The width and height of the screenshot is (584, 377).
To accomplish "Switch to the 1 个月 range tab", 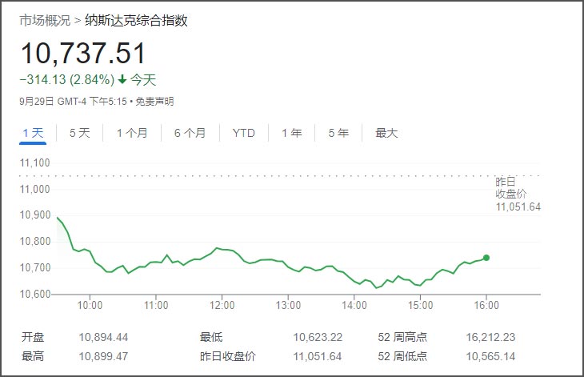I will [x=132, y=133].
